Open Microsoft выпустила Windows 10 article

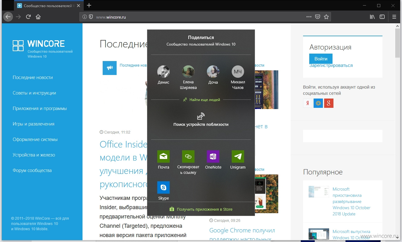pyautogui.click(x=351, y=235)
